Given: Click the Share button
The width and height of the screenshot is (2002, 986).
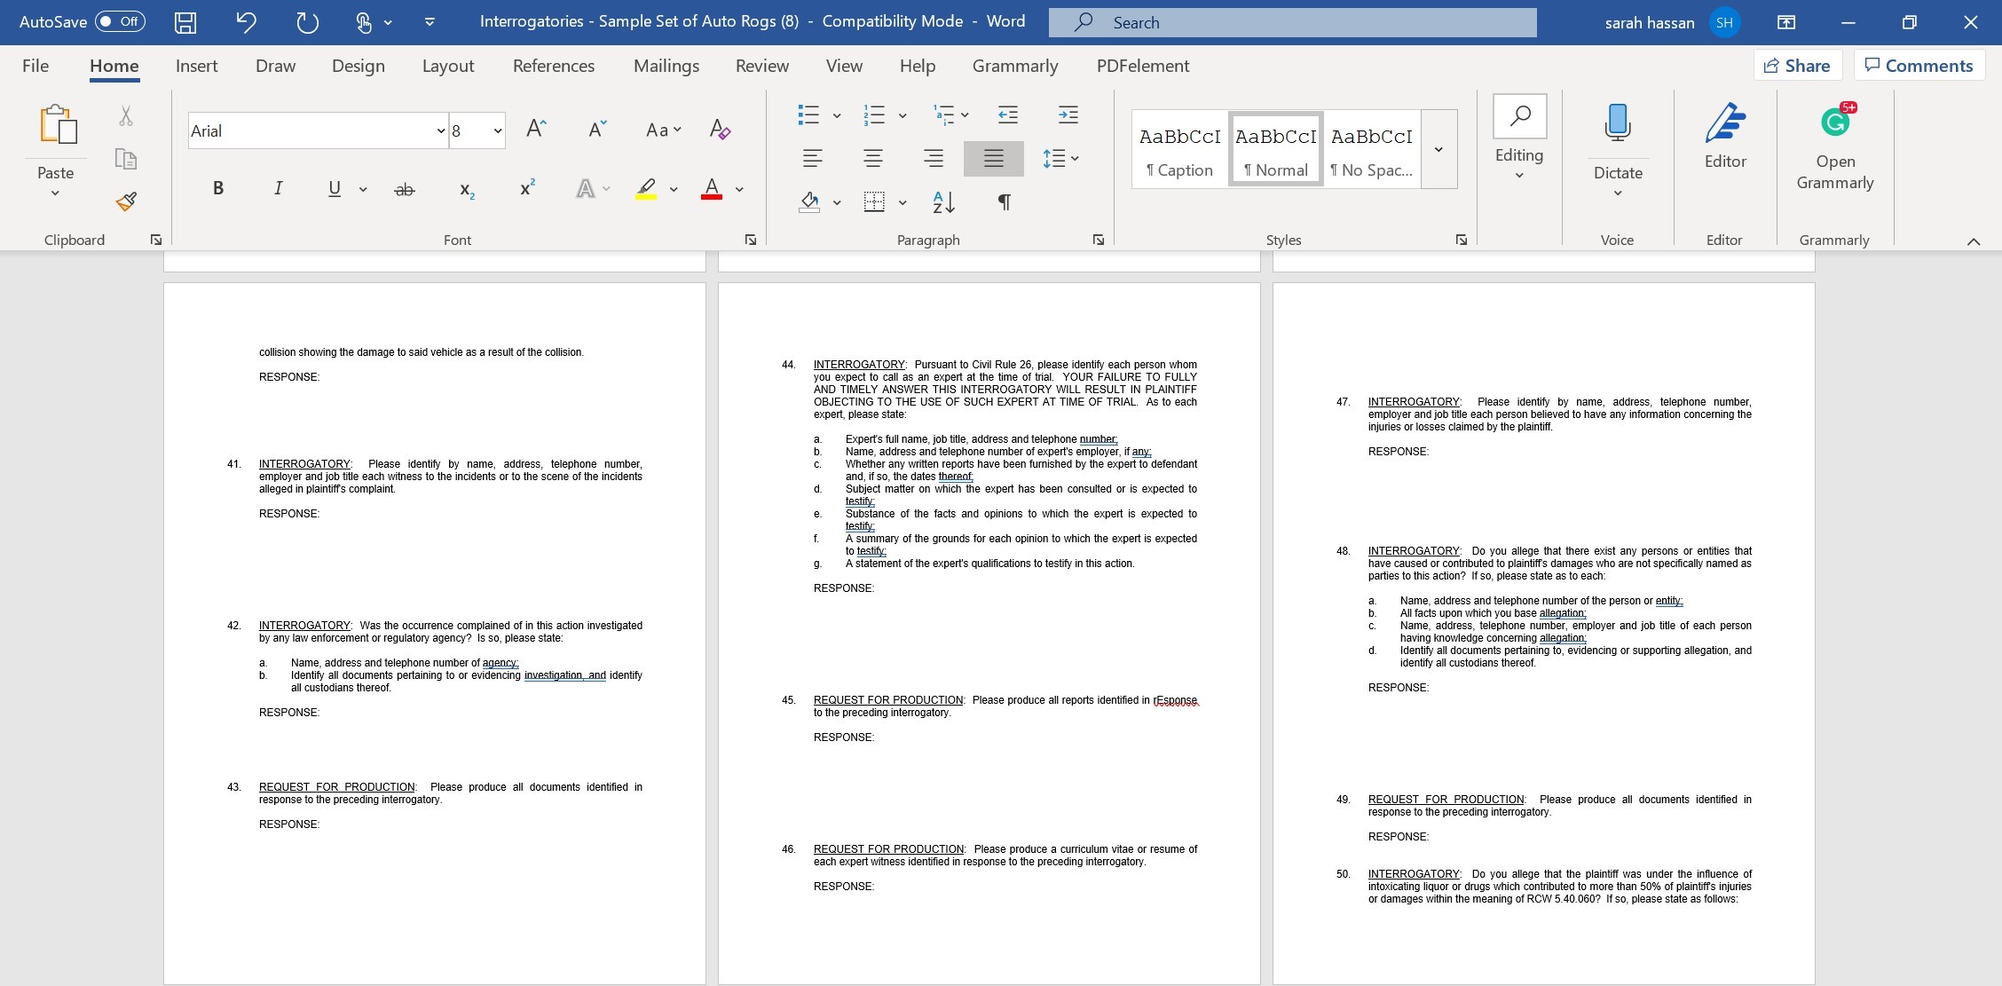Looking at the screenshot, I should tap(1797, 66).
